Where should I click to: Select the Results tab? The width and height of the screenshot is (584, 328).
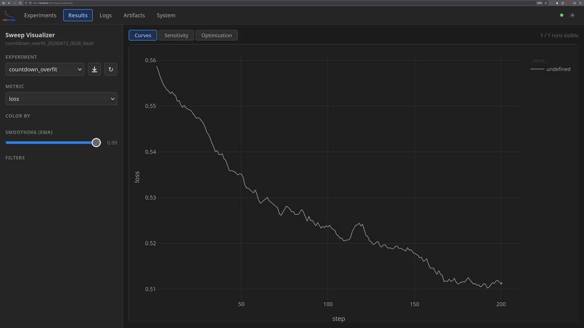click(78, 15)
